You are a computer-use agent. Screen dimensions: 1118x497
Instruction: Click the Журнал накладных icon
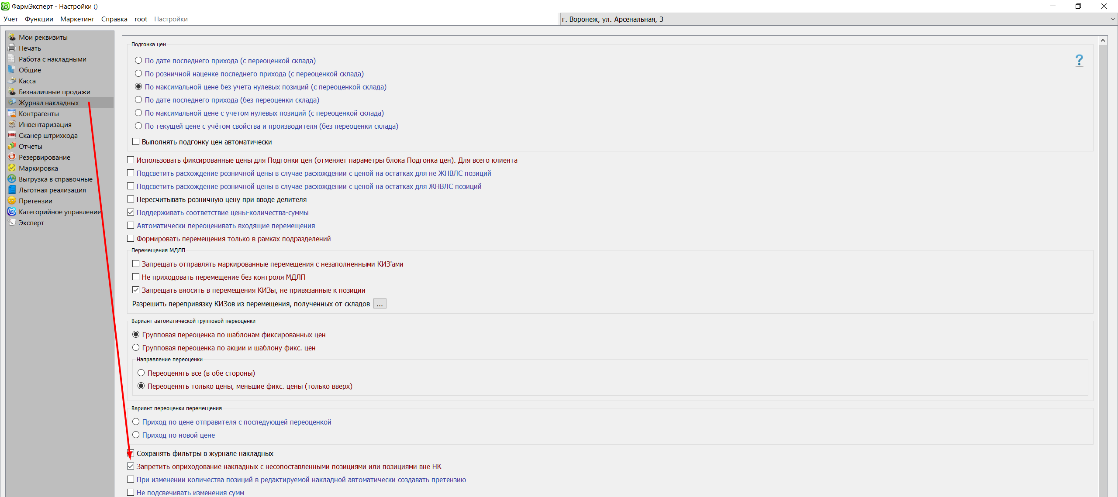(12, 103)
